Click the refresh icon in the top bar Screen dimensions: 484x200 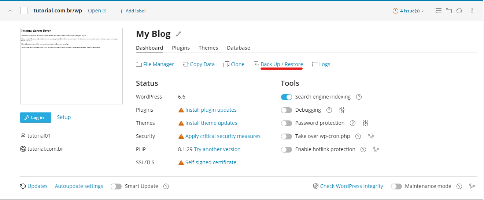(459, 11)
